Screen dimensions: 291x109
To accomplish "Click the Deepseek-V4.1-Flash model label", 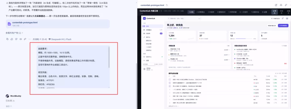I will pyautogui.click(x=60, y=39).
